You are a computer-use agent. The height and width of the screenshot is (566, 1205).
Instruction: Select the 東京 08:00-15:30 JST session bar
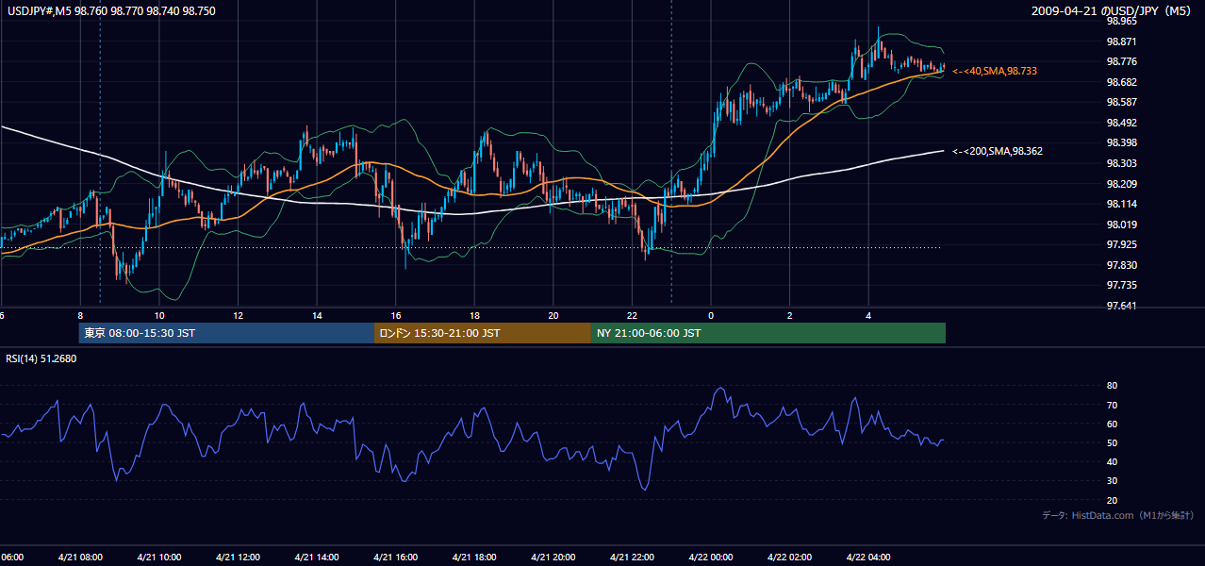(x=226, y=333)
